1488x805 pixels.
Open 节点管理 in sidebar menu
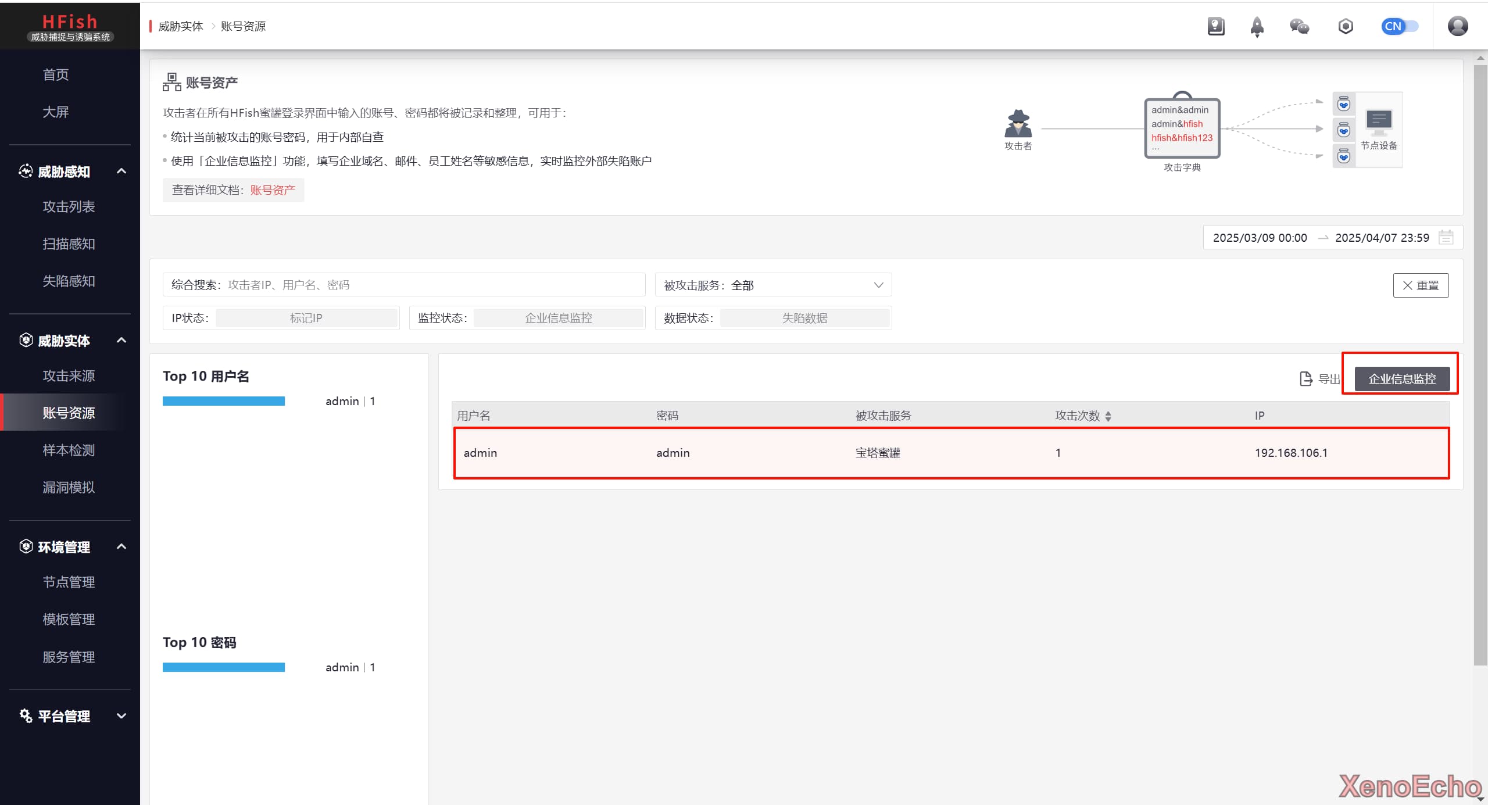tap(69, 582)
